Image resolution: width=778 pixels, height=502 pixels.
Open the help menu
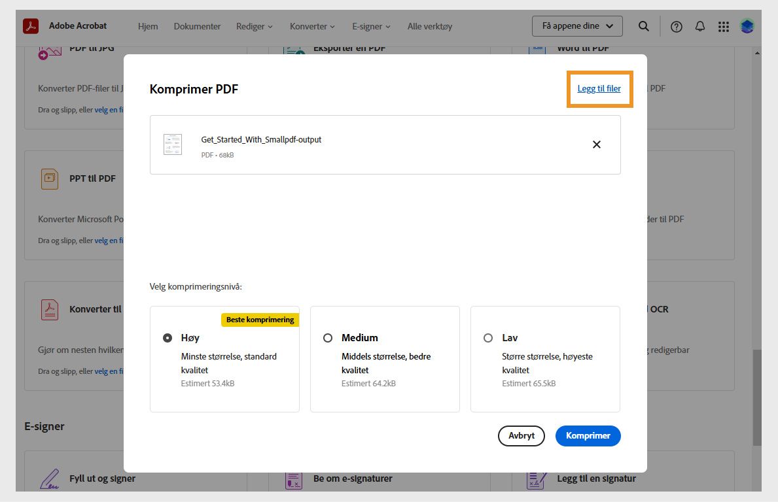coord(676,26)
